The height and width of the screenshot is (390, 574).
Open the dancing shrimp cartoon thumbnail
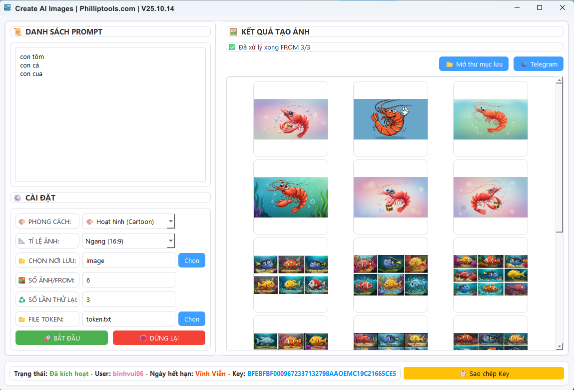coord(390,119)
